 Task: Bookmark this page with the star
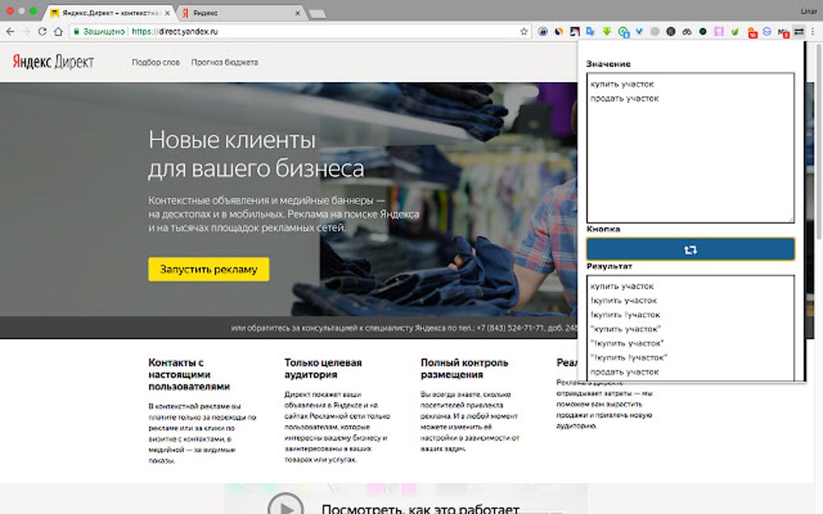[x=524, y=31]
